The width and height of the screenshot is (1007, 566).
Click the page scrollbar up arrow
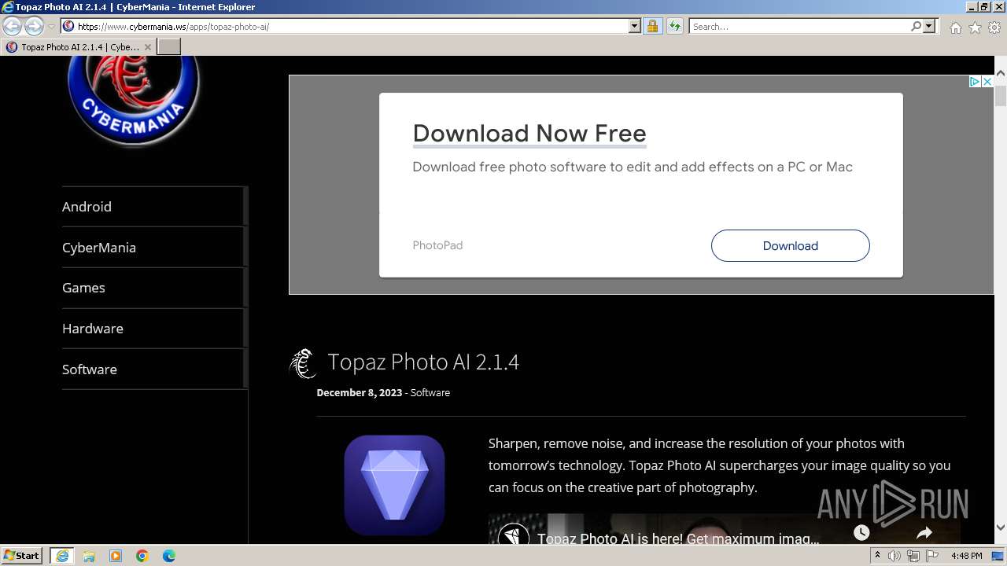(1001, 73)
